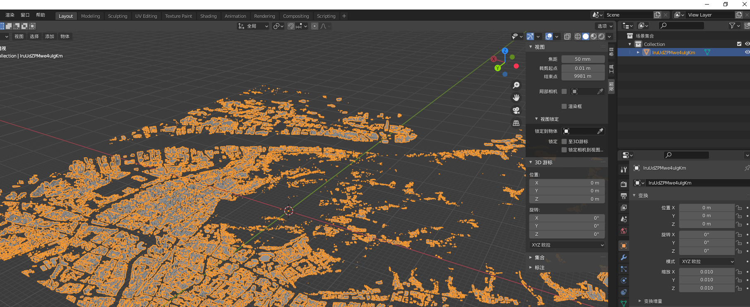Lock the location X value

(x=739, y=208)
